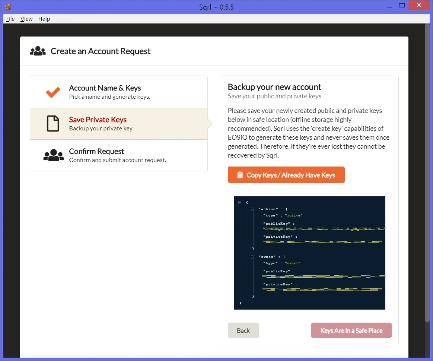Collapse the root JSON object toggle
This screenshot has width=433, height=361.
[x=240, y=203]
